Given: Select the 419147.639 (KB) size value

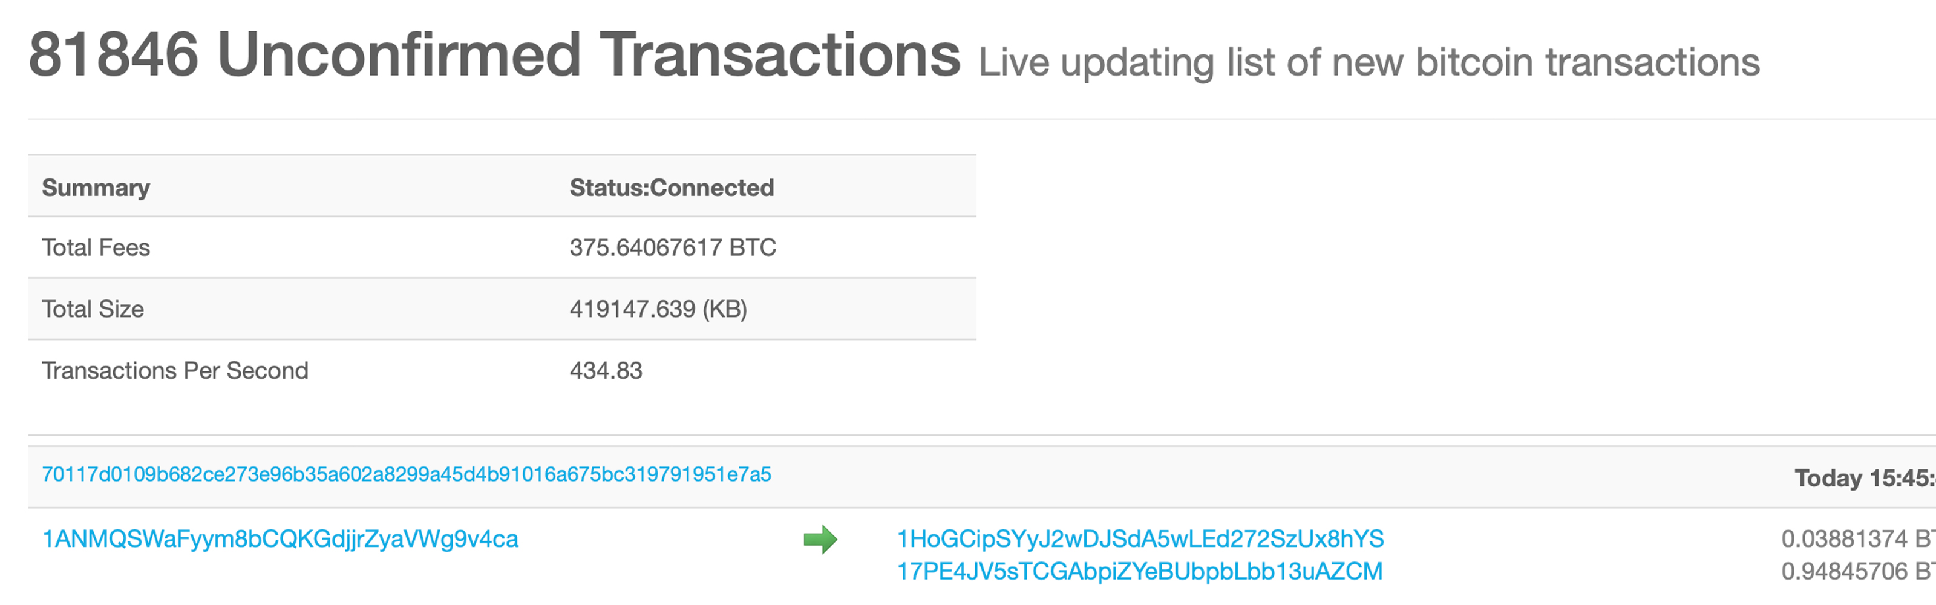Looking at the screenshot, I should pos(658,309).
